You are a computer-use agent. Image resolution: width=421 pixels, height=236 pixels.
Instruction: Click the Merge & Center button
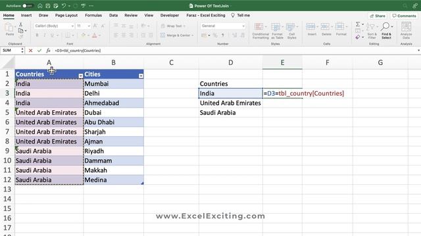point(177,35)
